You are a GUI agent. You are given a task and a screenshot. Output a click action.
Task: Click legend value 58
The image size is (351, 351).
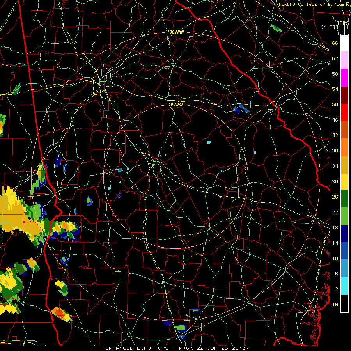[x=335, y=74]
